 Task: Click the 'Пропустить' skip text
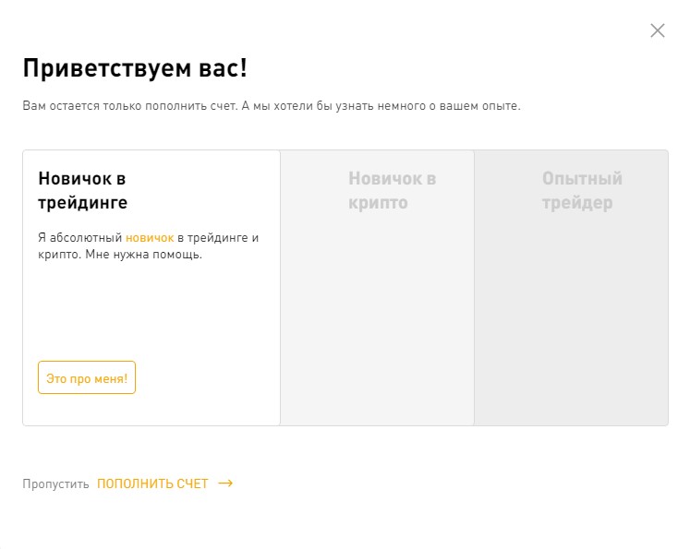(55, 483)
